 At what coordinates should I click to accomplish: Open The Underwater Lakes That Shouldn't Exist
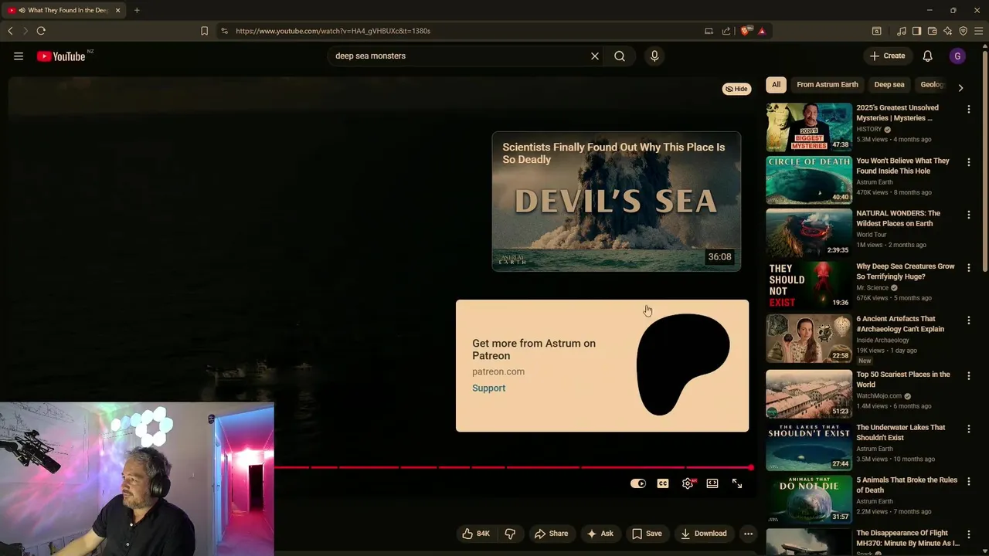coord(901,432)
